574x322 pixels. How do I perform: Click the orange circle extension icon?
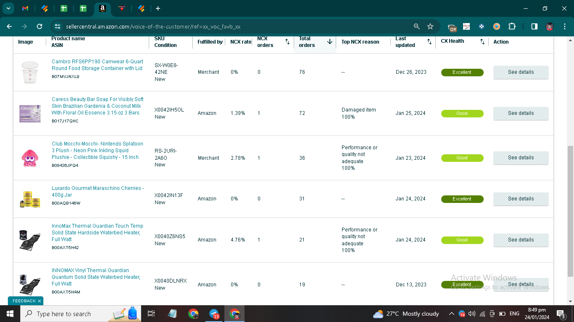pyautogui.click(x=497, y=26)
